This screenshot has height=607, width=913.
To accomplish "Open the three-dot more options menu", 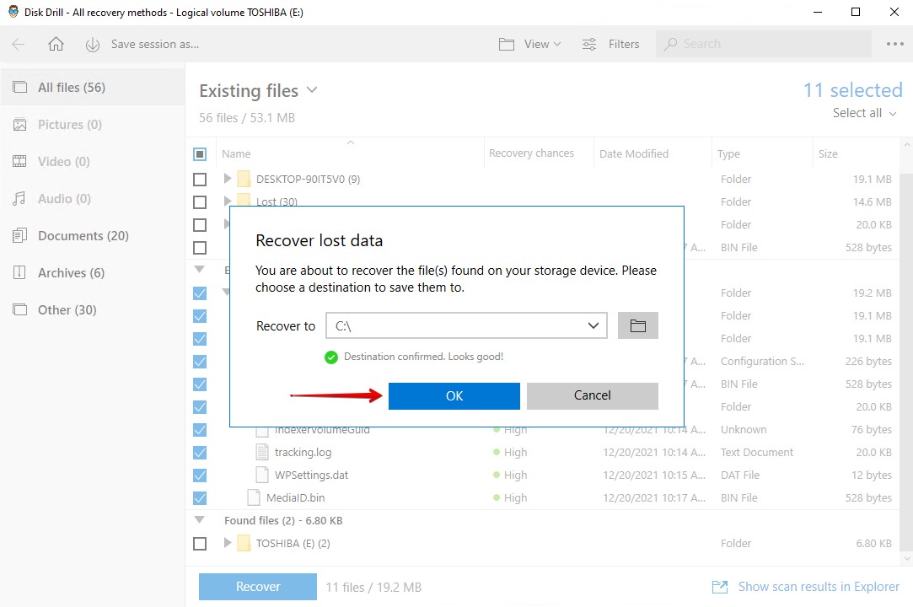I will 895,44.
